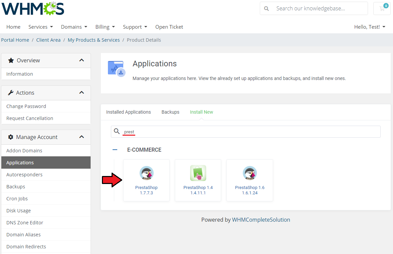The height and width of the screenshot is (254, 393).
Task: Click the WHMCS logo
Action: click(33, 9)
